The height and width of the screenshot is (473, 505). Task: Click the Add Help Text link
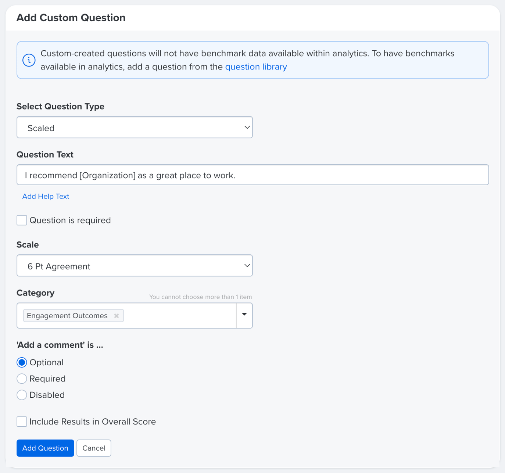pos(45,196)
